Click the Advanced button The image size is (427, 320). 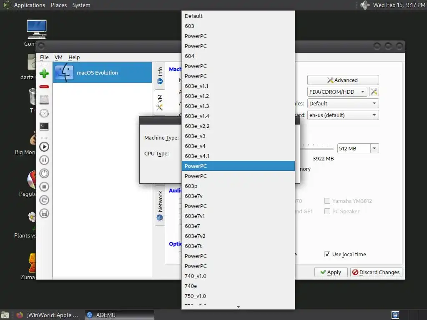tap(343, 80)
